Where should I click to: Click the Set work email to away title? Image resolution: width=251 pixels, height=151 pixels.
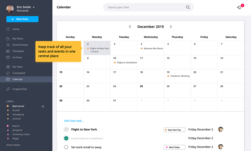pos(86,147)
